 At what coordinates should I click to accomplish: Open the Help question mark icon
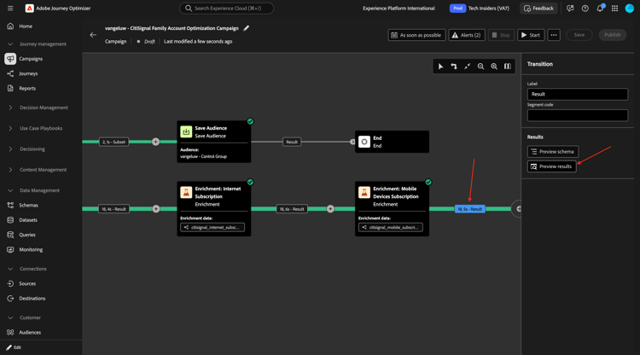click(585, 9)
